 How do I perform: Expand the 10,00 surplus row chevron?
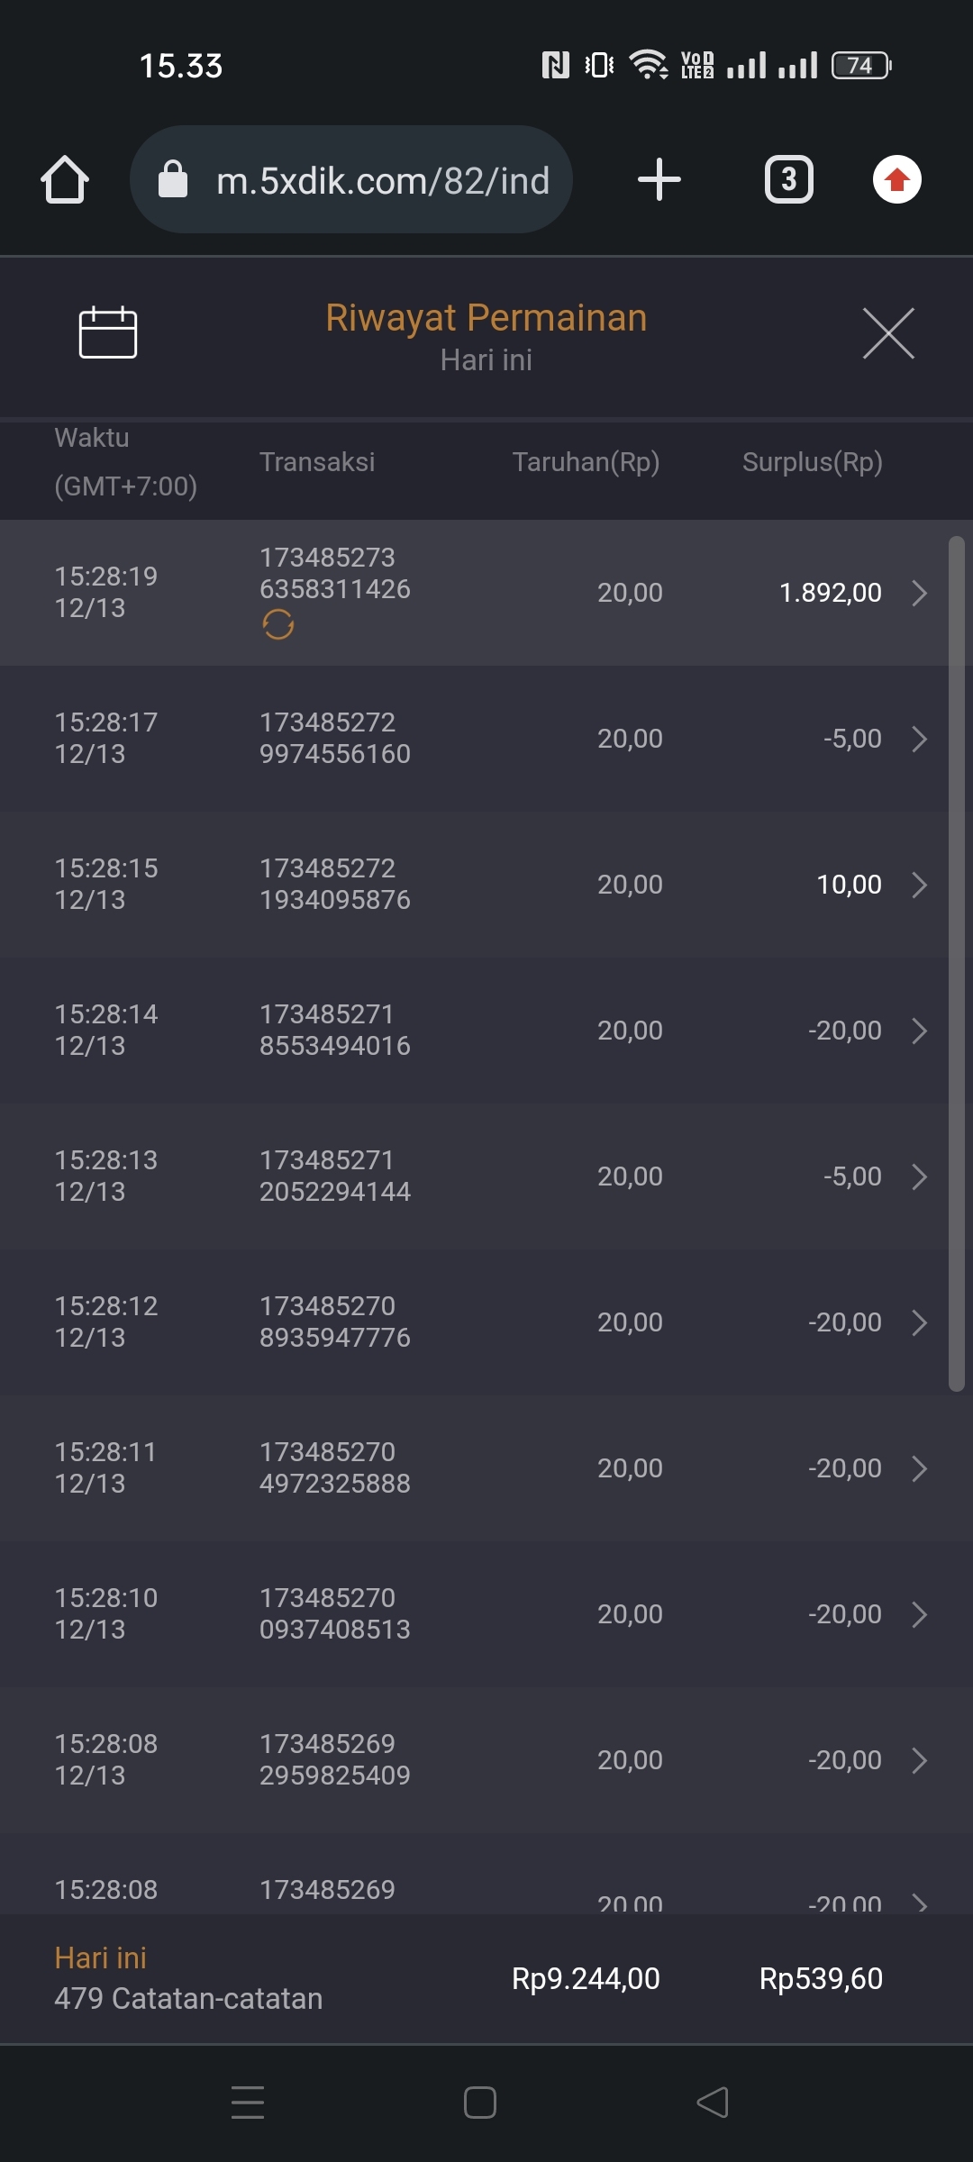(919, 885)
